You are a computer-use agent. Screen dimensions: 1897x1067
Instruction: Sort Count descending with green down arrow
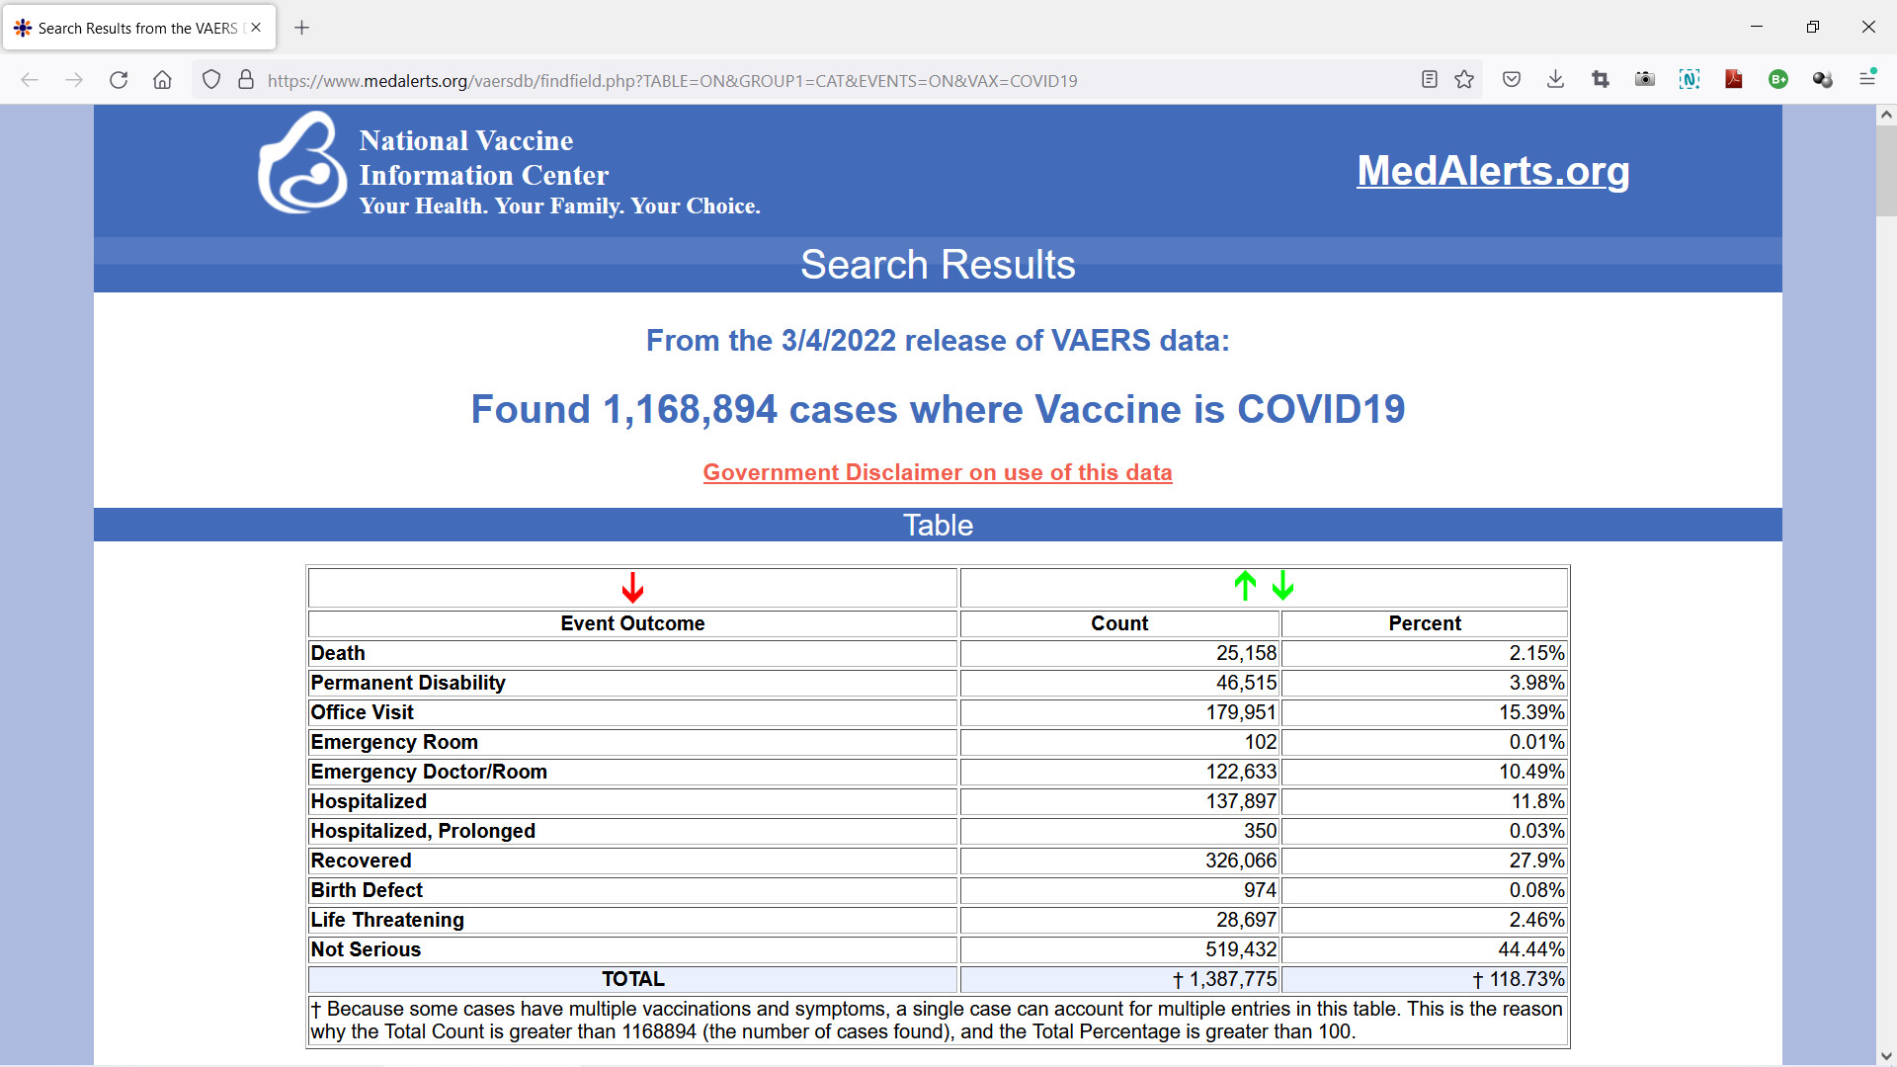[x=1282, y=586]
